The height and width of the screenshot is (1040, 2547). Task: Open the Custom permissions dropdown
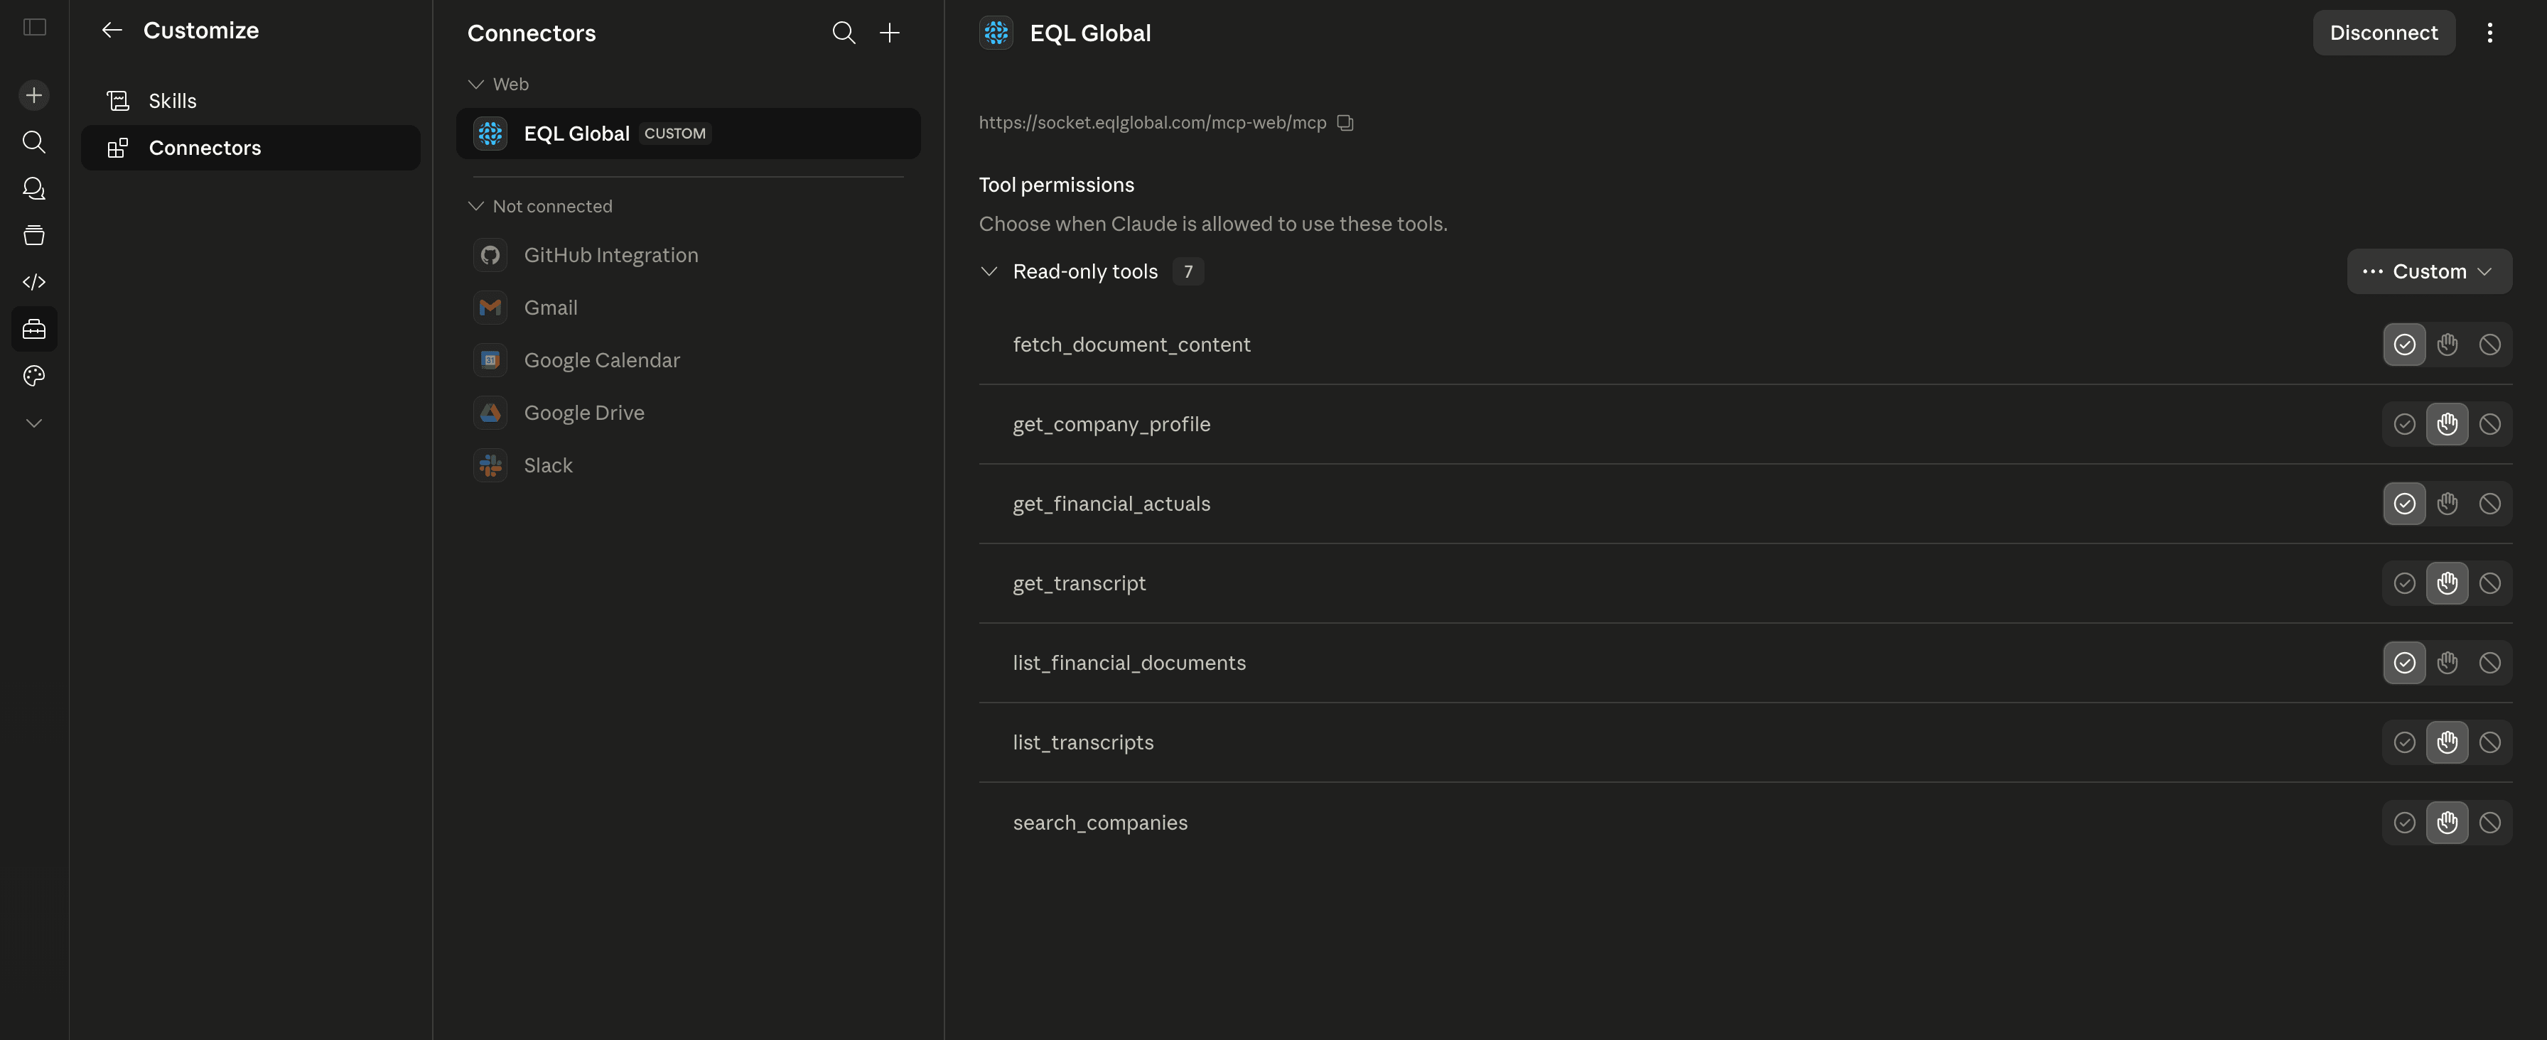point(2429,271)
